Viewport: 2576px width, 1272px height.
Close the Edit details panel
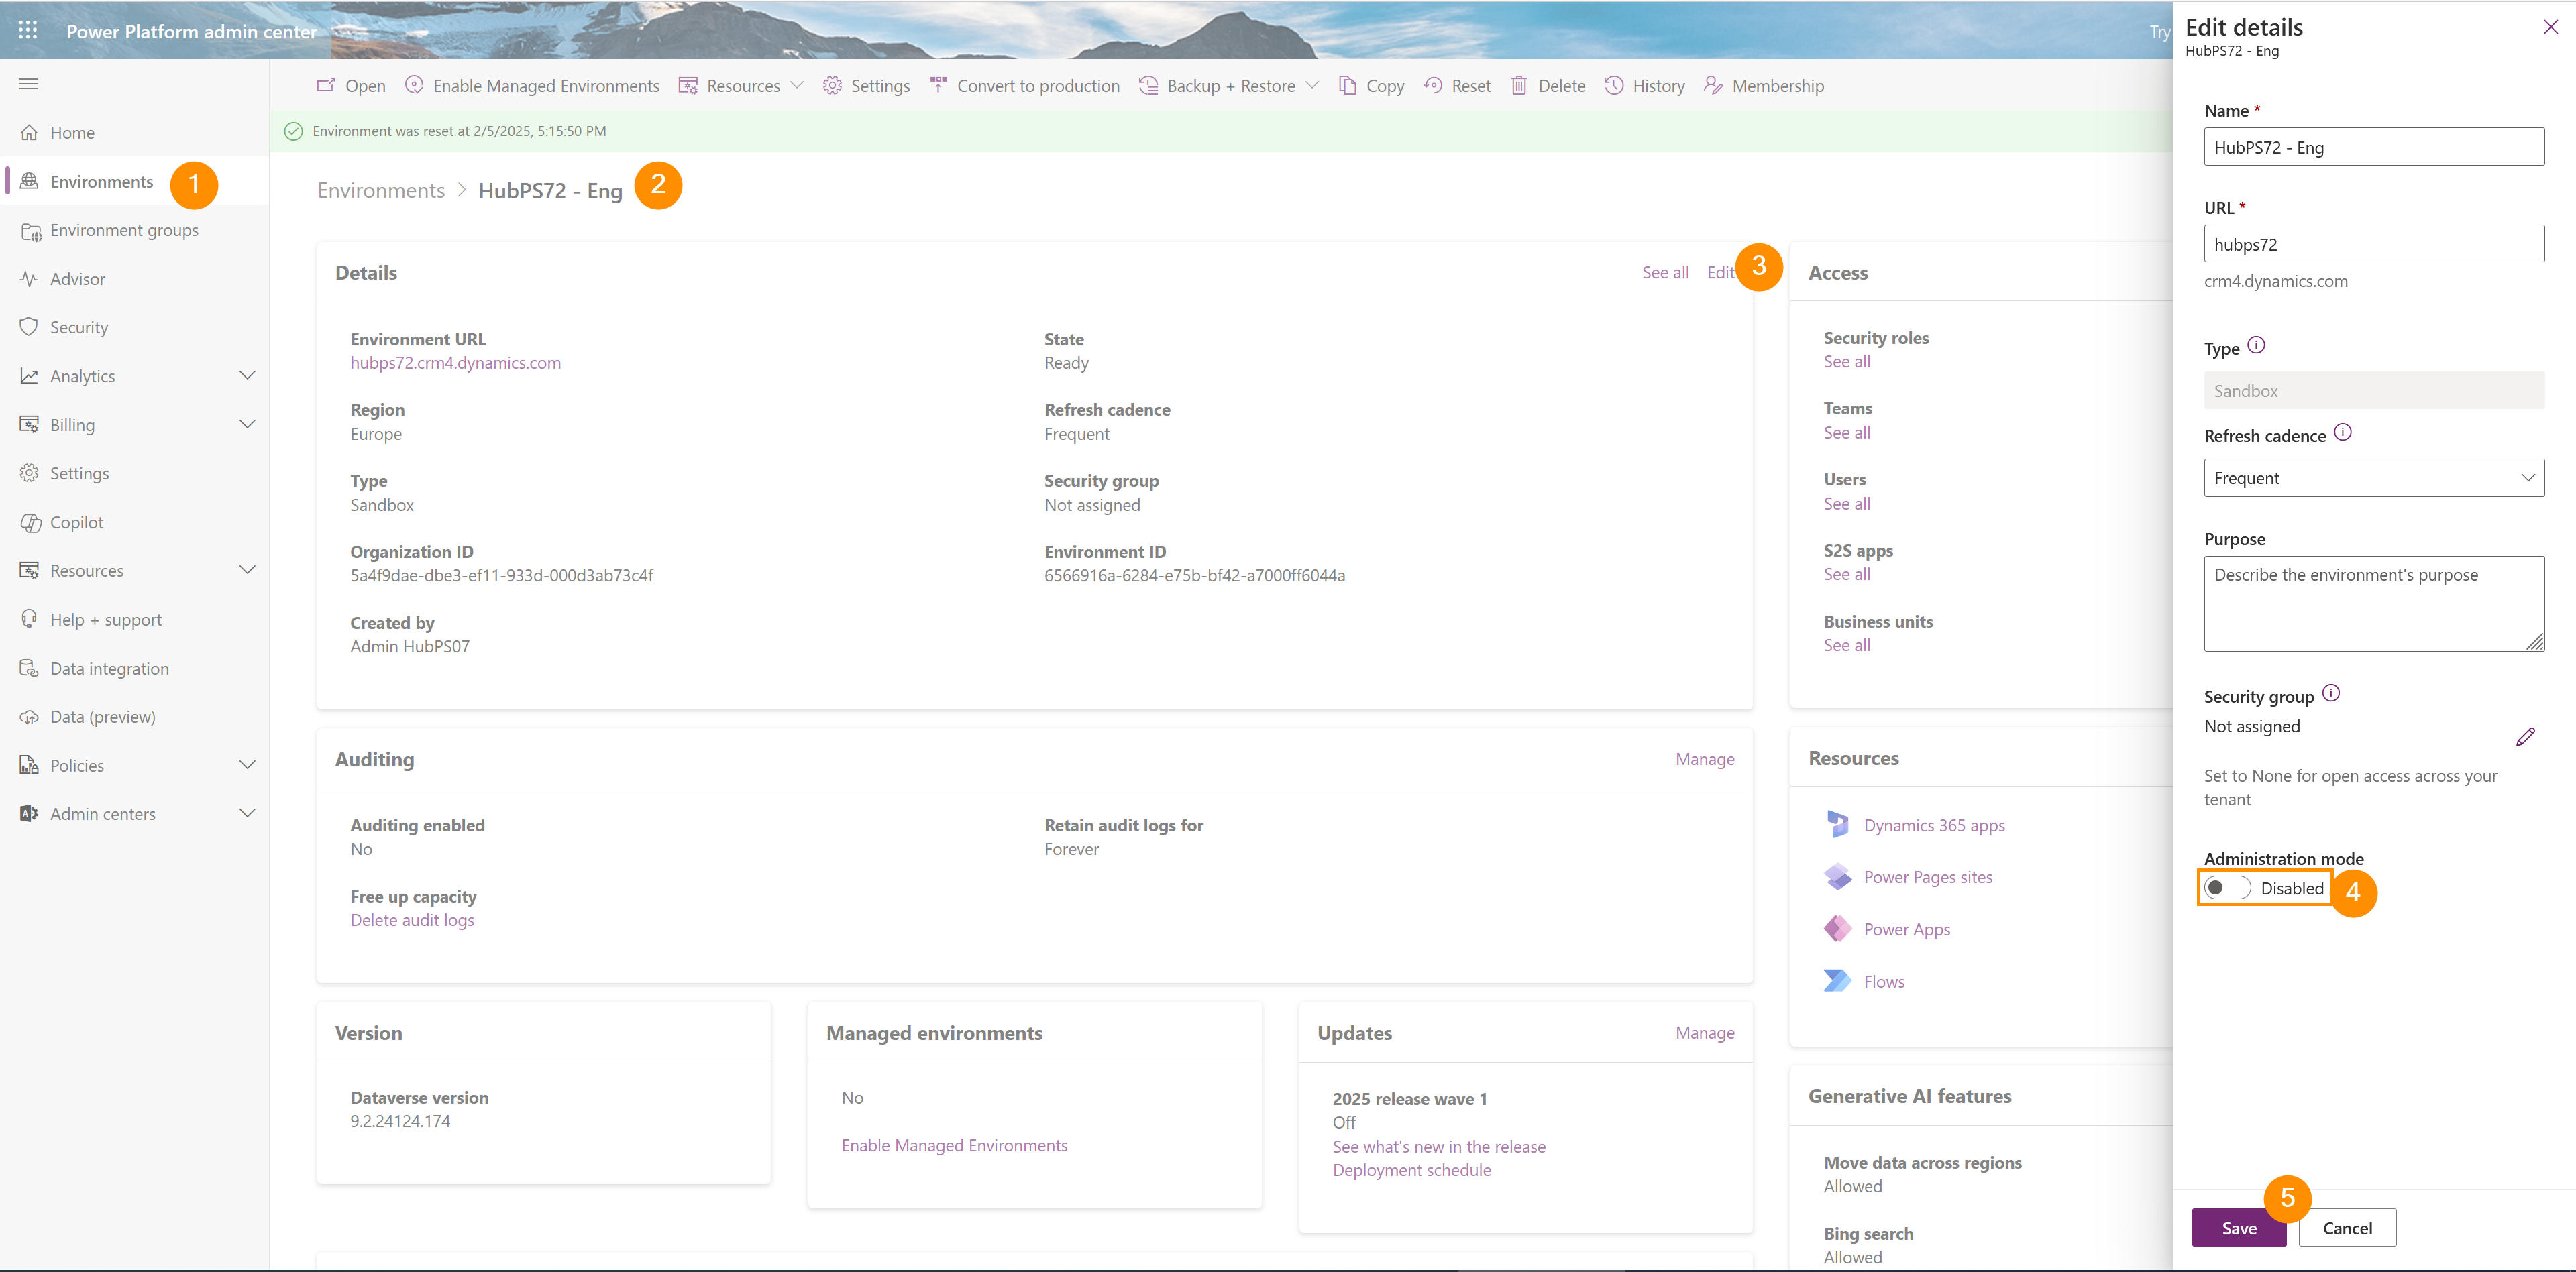pyautogui.click(x=2550, y=28)
